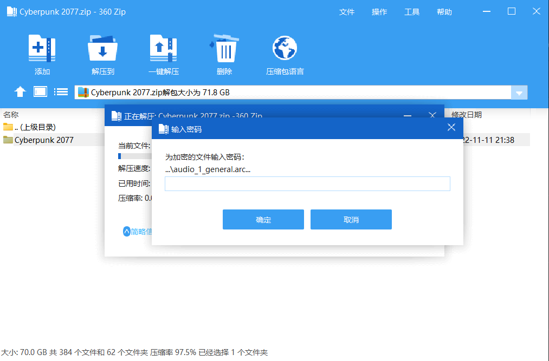Click the 为加密的文件输入密码 prompt text
This screenshot has width=549, height=361.
coord(204,157)
